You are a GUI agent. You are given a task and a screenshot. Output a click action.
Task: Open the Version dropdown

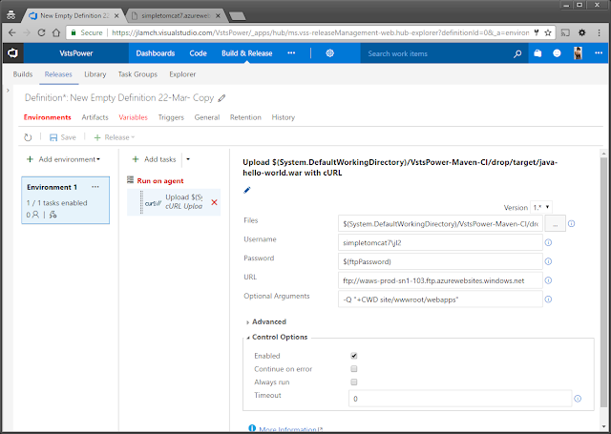point(541,208)
